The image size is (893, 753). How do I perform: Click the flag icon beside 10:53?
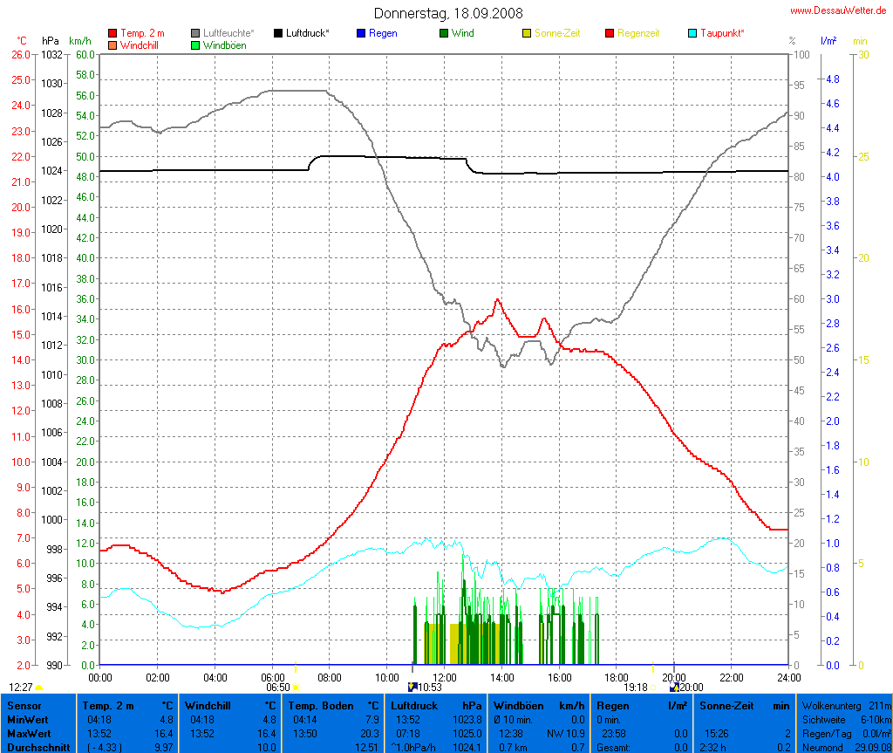tap(412, 688)
